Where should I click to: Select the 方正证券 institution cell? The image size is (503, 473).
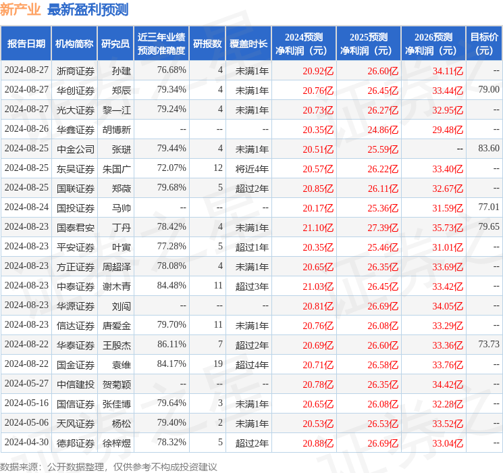point(76,267)
